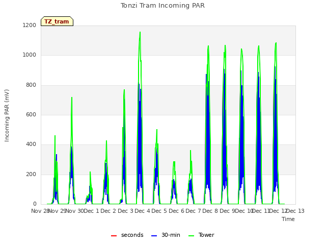Click the tallest green Tower peak near 1150
The height and width of the screenshot is (245, 326).
(140, 32)
